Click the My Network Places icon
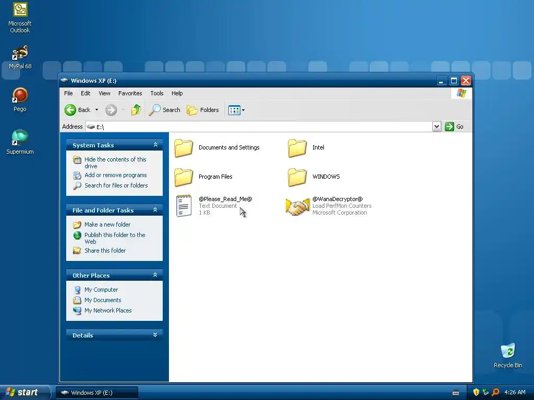Viewport: 534px width, 400px height. 77,310
